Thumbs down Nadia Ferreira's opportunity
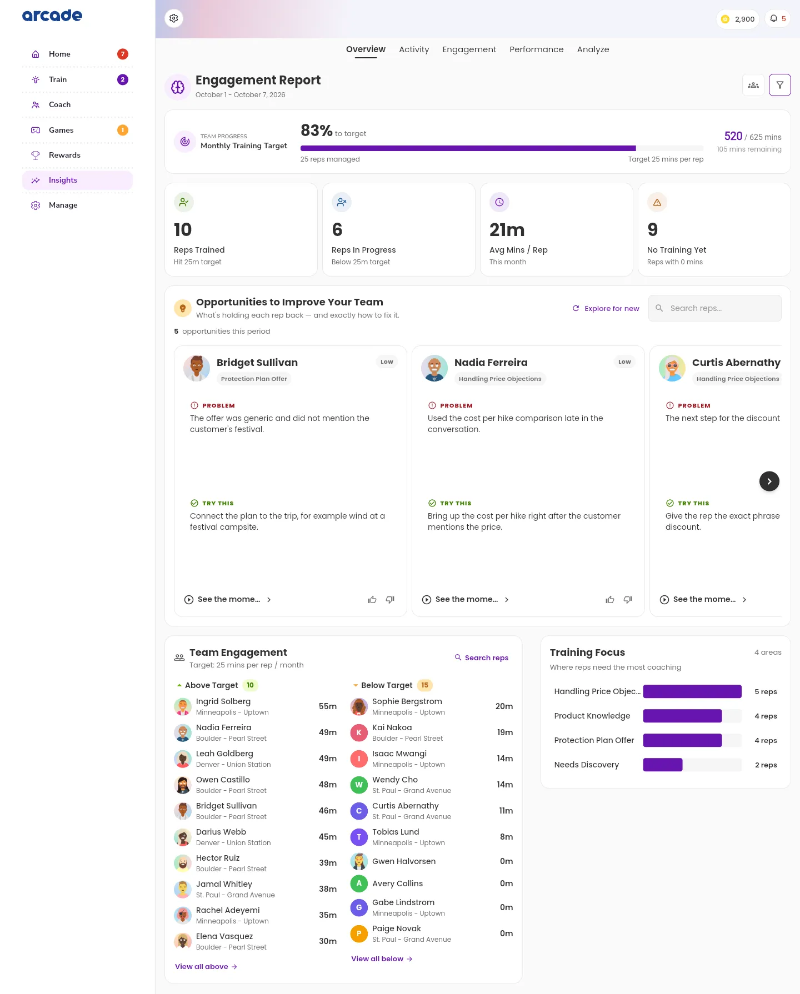The image size is (800, 994). pyautogui.click(x=628, y=600)
